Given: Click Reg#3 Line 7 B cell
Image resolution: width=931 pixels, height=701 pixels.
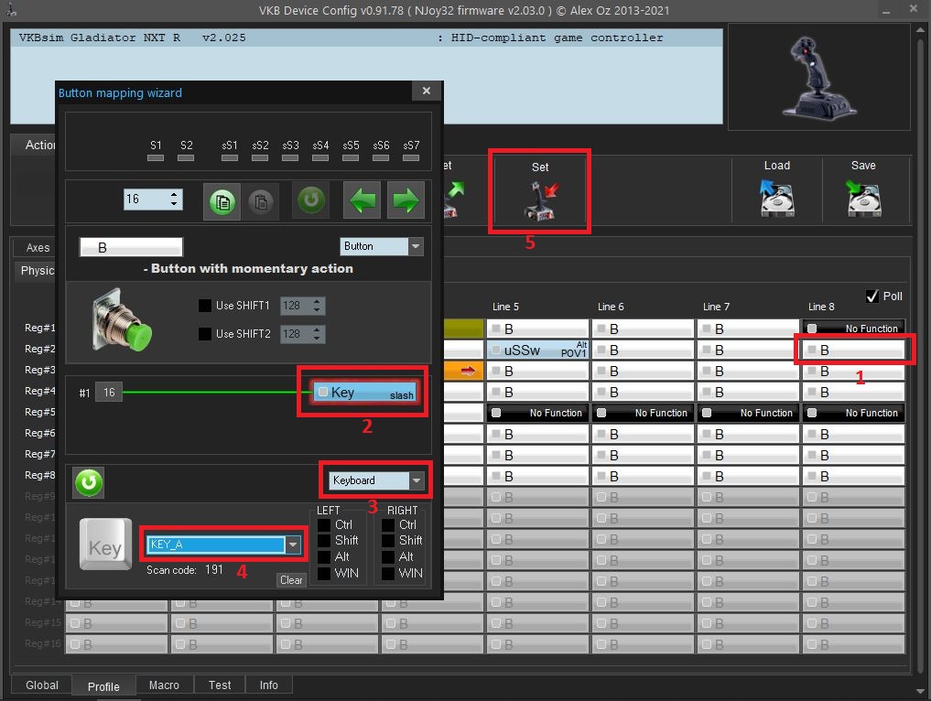Looking at the screenshot, I should (748, 371).
